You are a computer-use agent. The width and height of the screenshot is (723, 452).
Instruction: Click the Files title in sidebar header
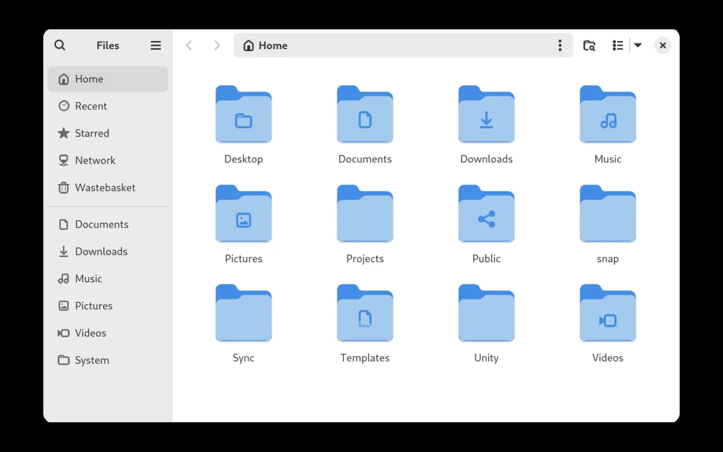click(x=108, y=45)
